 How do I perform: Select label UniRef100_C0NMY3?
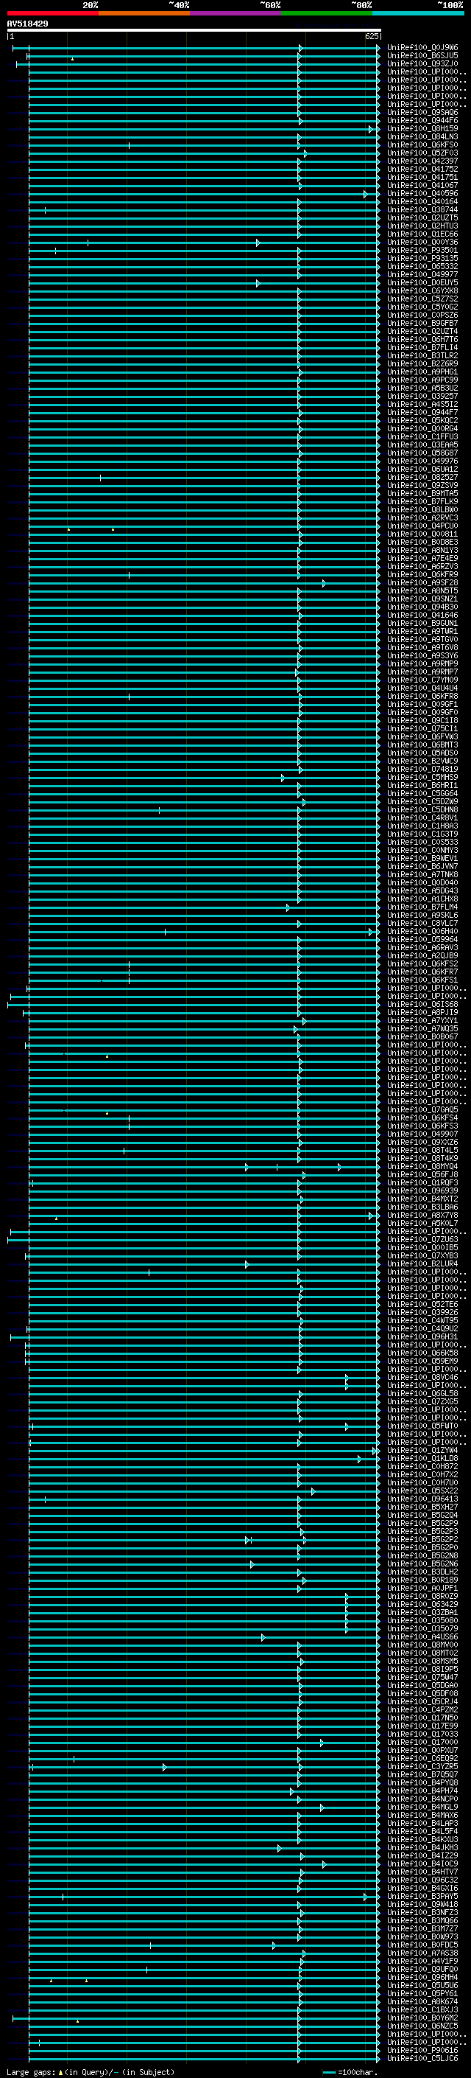[422, 850]
